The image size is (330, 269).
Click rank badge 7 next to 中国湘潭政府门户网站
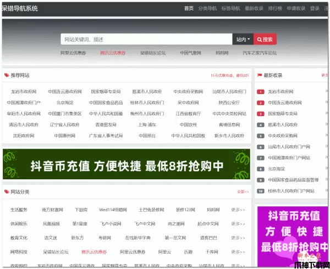click(261, 158)
